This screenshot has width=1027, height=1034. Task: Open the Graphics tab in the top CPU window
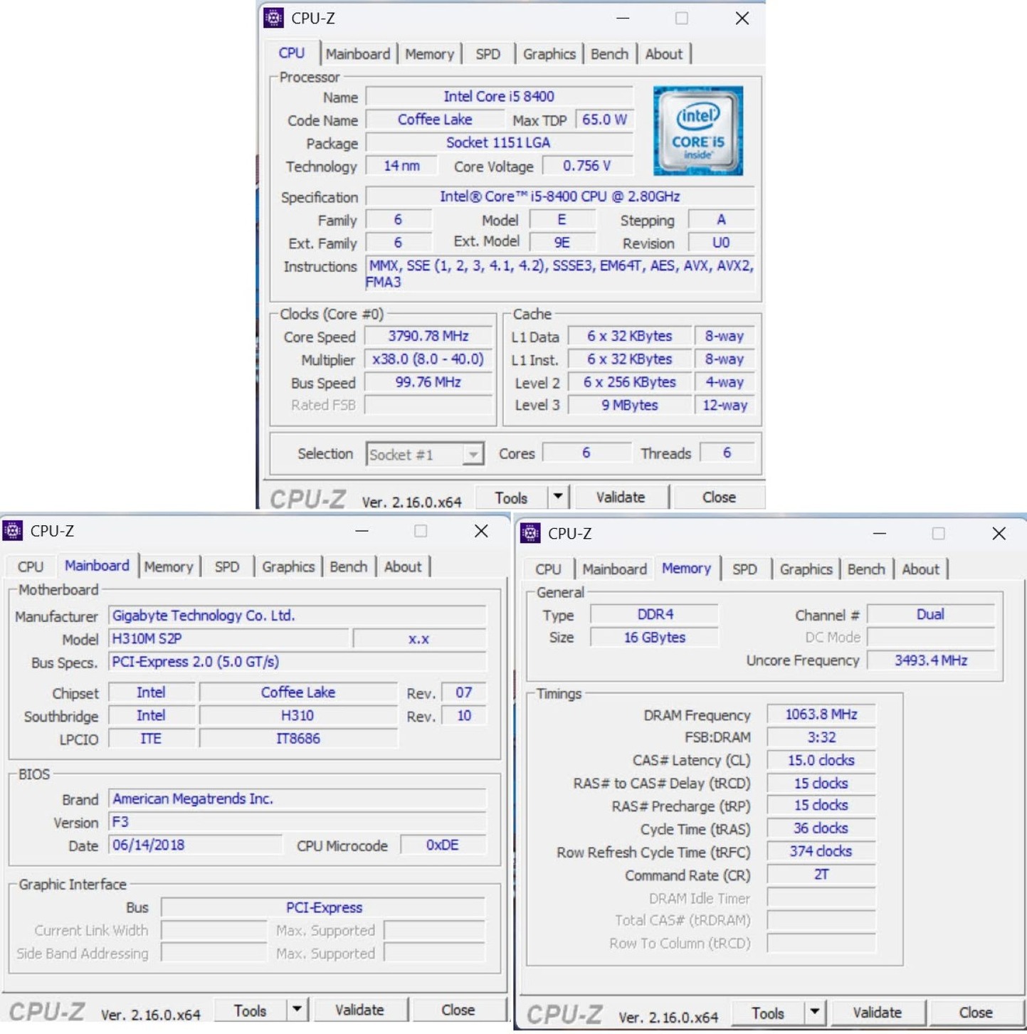(x=549, y=54)
